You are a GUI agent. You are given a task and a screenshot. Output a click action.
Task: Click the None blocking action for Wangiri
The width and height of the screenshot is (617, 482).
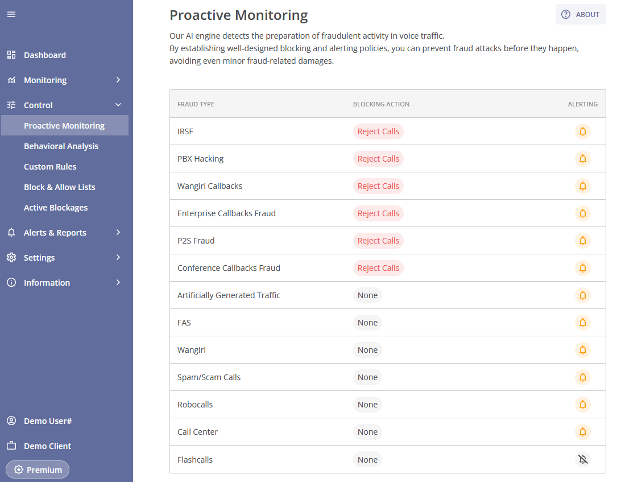click(x=367, y=350)
